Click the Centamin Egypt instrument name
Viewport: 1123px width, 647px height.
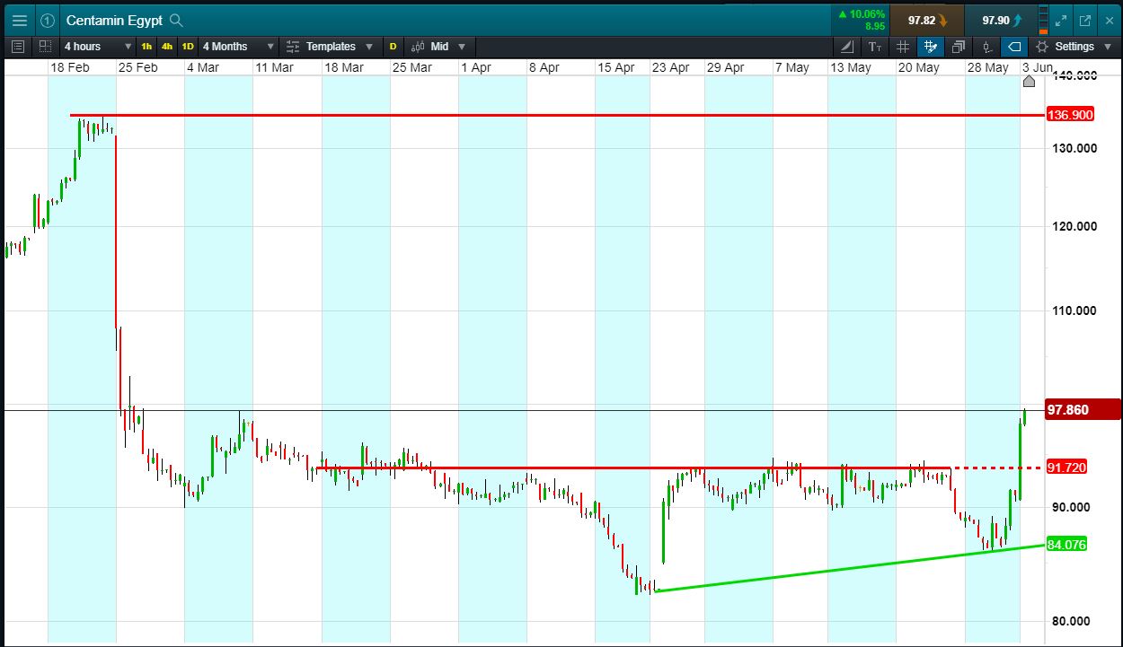point(114,20)
